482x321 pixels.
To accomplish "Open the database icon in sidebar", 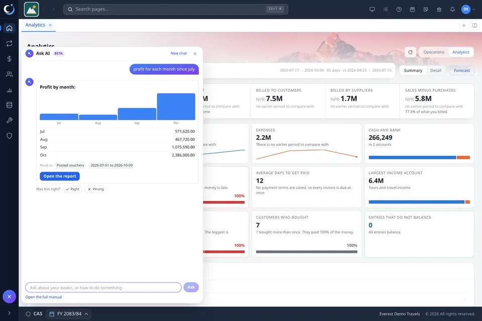I will 9,105.
